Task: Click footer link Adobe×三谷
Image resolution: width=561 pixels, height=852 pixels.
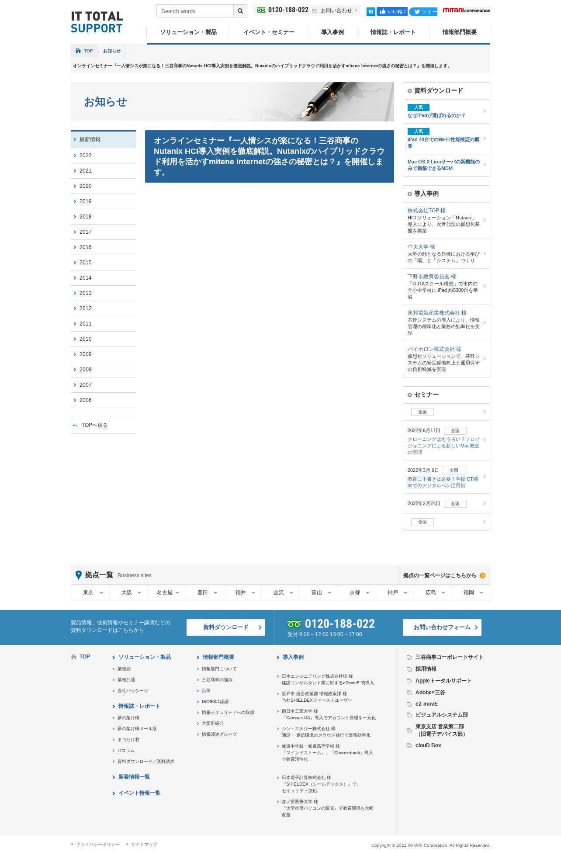Action: coord(430,693)
